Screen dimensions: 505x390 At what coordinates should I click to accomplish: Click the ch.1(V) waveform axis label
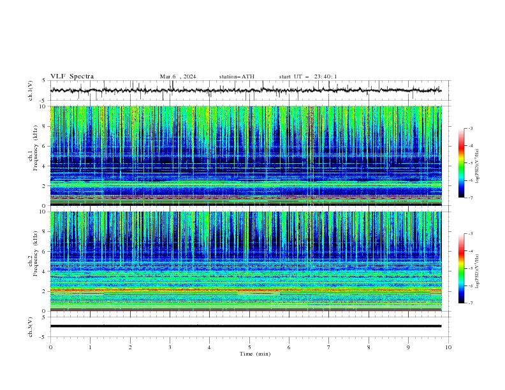[31, 90]
